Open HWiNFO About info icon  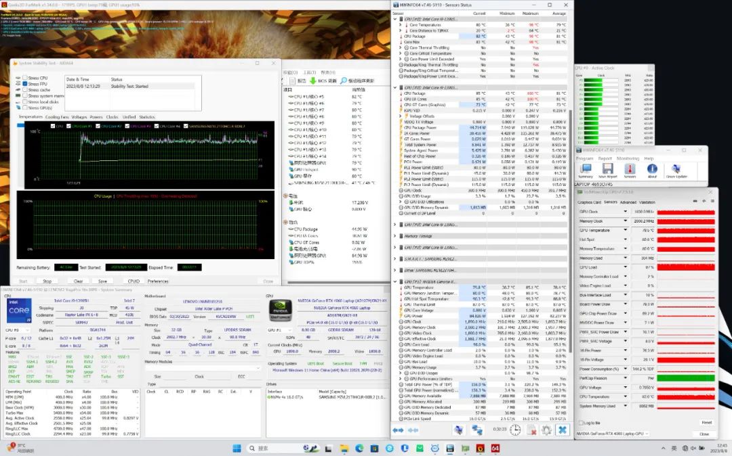point(652,169)
